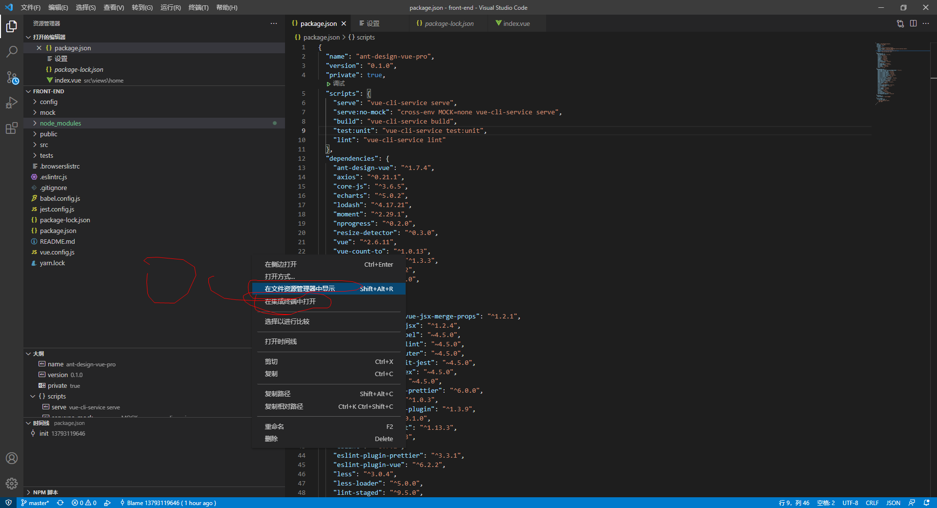Select vue.config.js in explorer
937x508 pixels.
coord(154,252)
